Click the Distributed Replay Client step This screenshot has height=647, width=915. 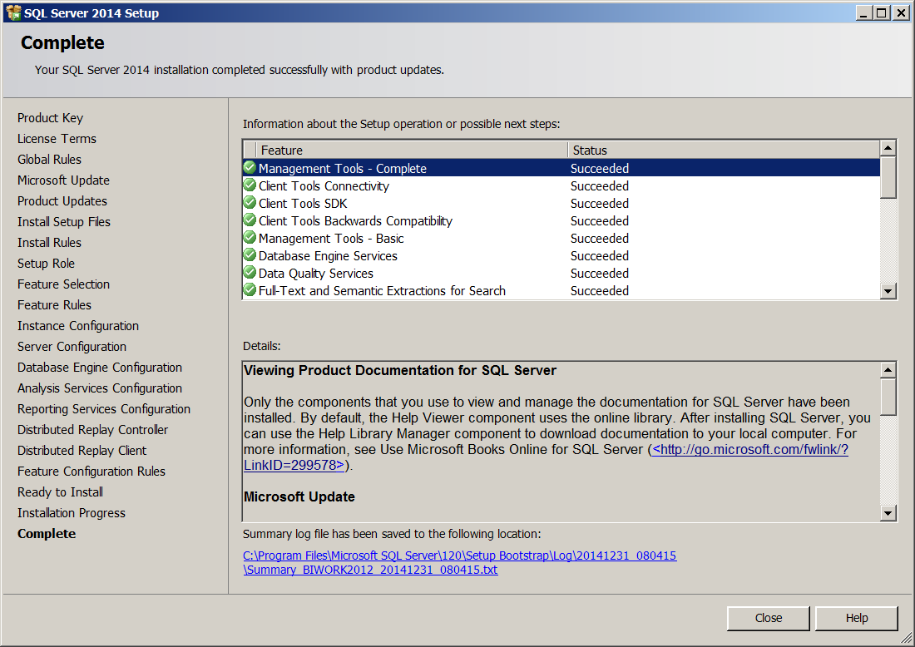tap(82, 451)
